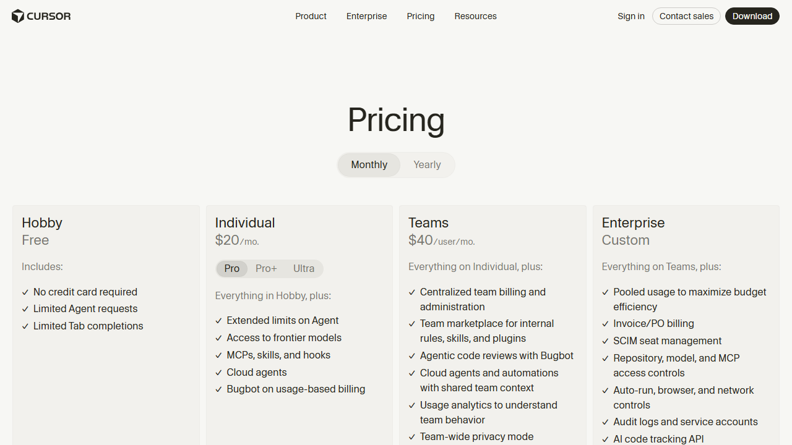Click the checkmark beside MCPs, skills, and hooks

click(218, 355)
